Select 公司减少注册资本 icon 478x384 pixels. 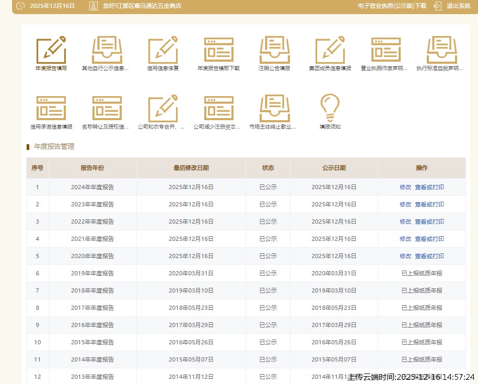(219, 109)
